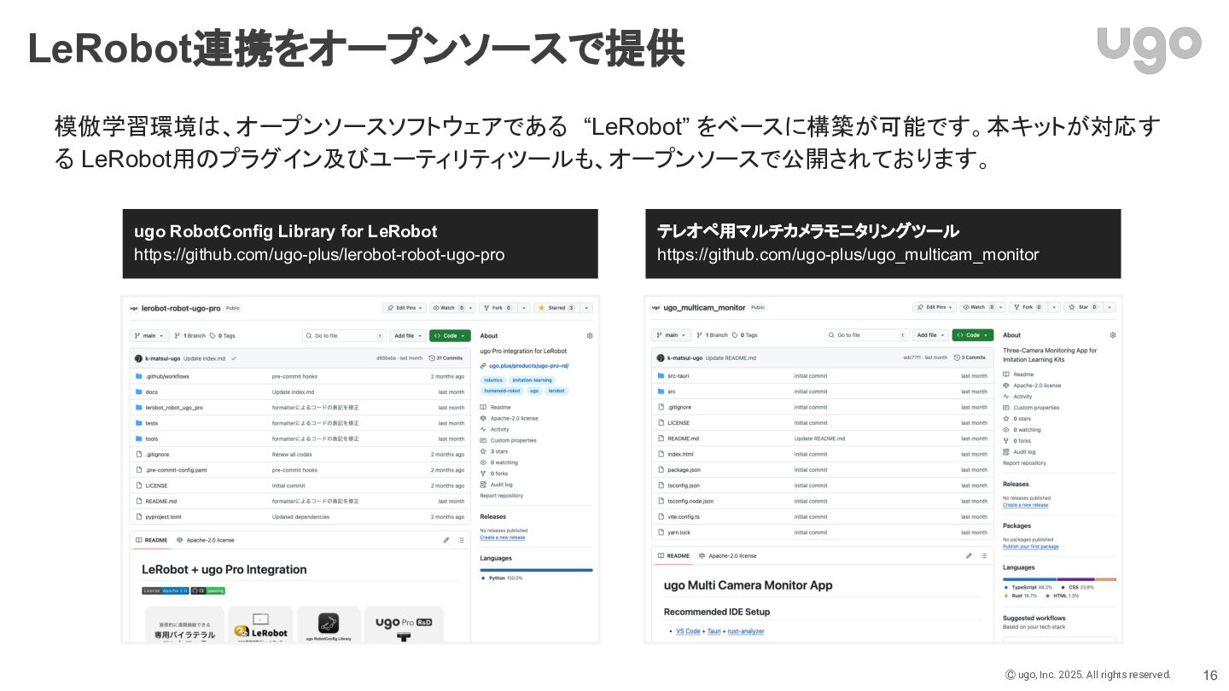
Task: Open Watch dropdown in ugo_multicam_monitor repo
Action: coord(982,307)
